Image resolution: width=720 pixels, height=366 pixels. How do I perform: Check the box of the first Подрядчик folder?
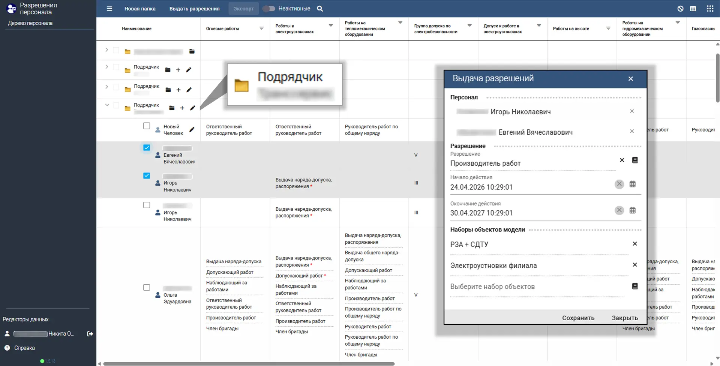(x=116, y=67)
